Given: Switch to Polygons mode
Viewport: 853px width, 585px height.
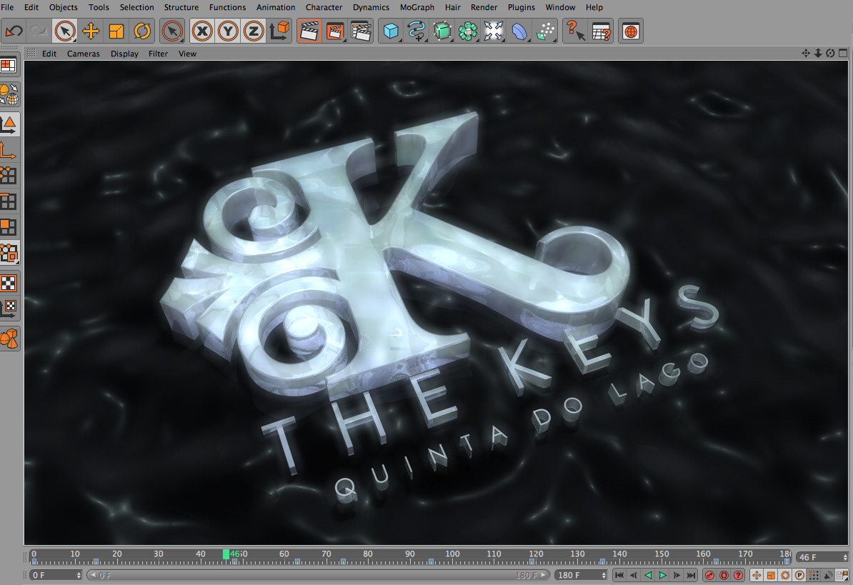Looking at the screenshot, I should [x=9, y=226].
